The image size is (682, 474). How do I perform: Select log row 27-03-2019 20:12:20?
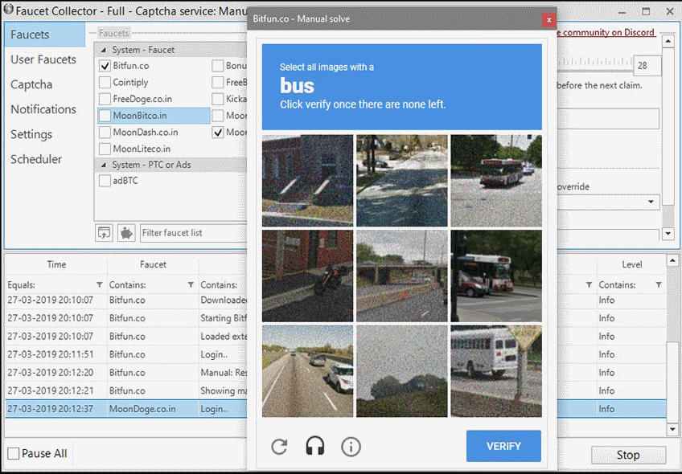coord(126,373)
